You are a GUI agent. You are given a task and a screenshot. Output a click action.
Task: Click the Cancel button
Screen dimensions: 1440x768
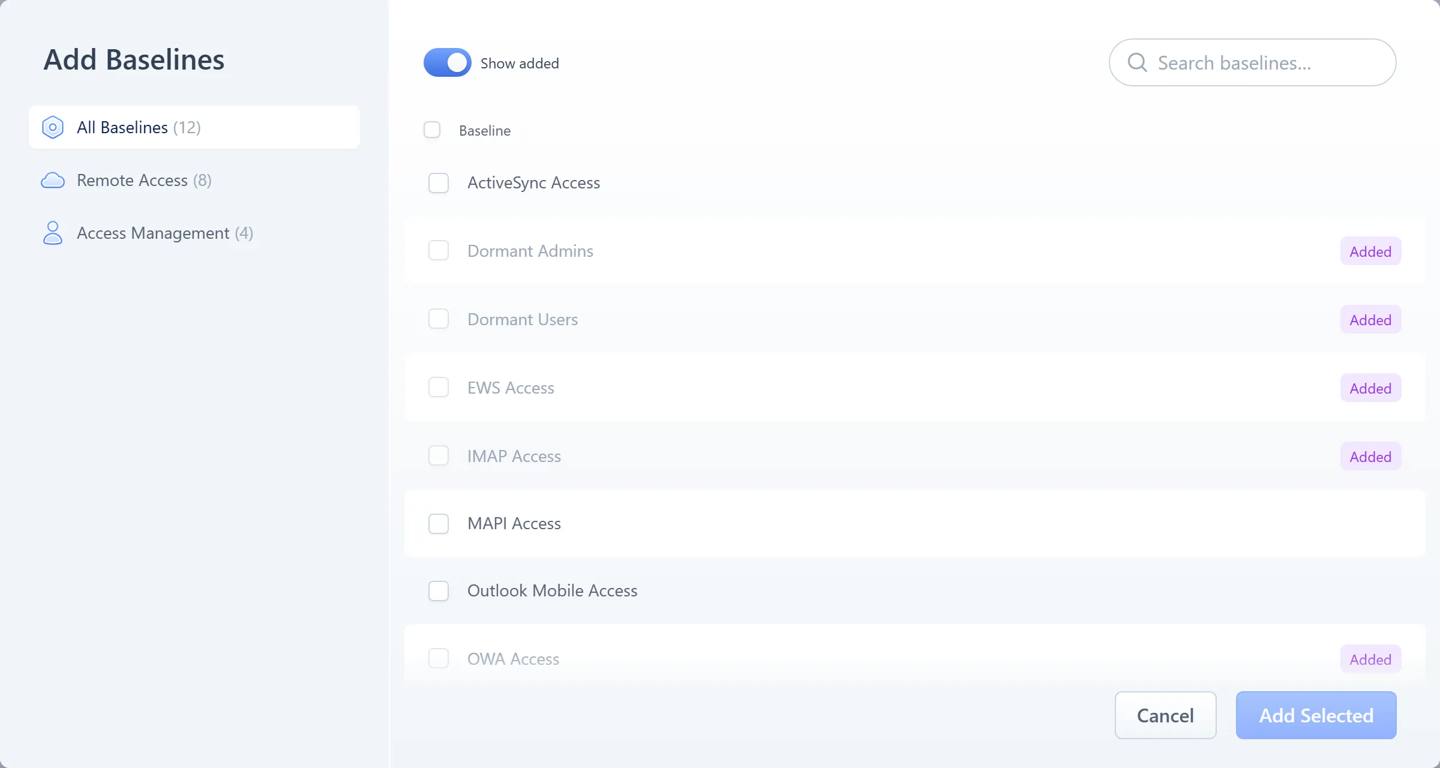[x=1165, y=715]
